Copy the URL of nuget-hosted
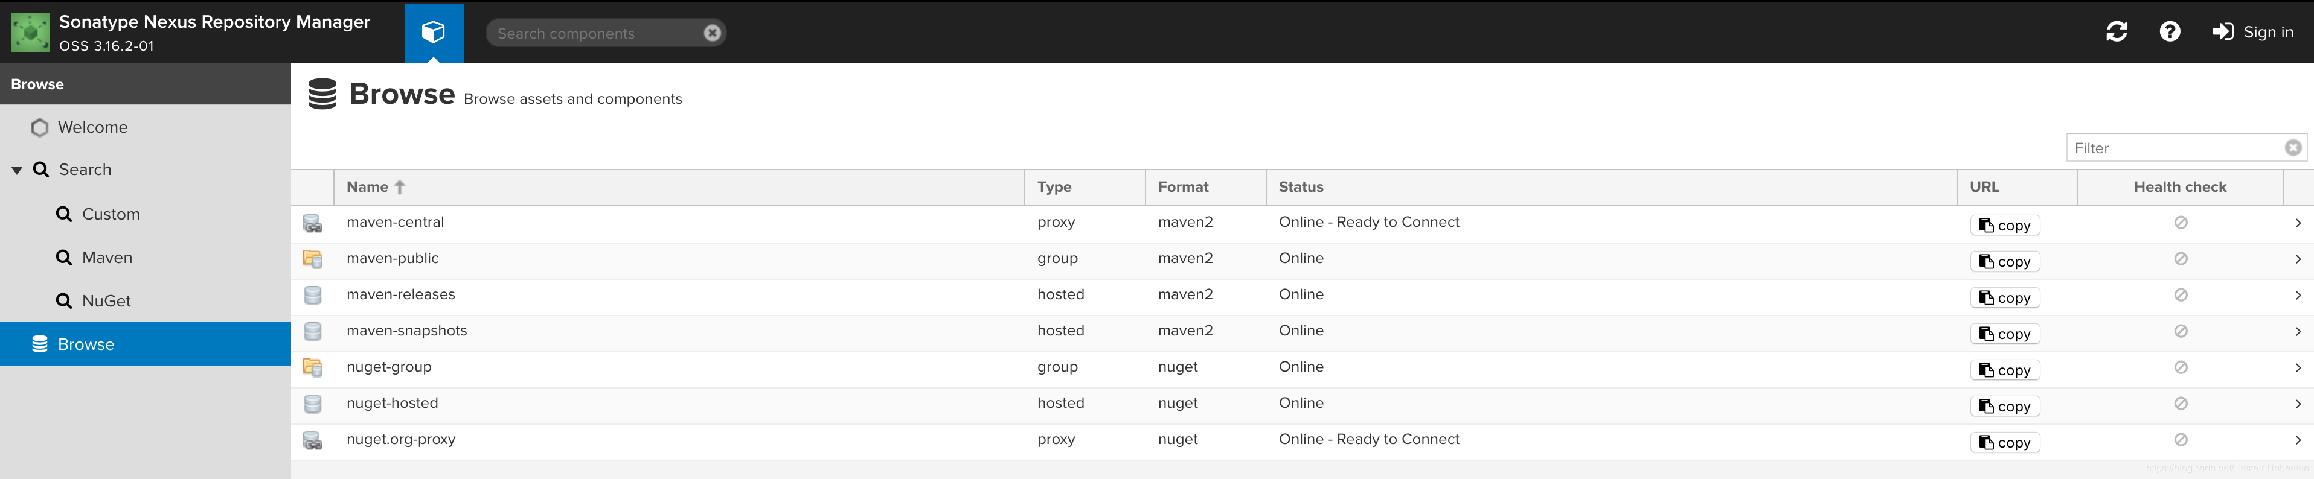The image size is (2314, 479). (x=2005, y=407)
